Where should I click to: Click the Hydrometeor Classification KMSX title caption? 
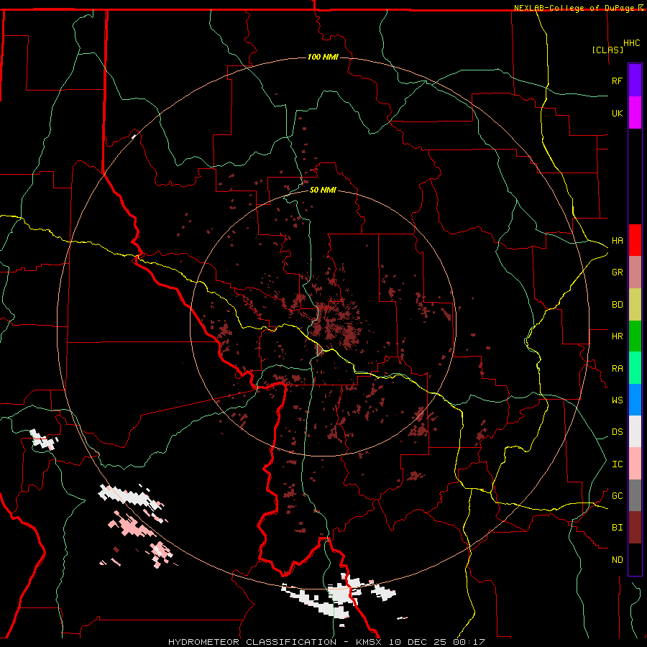326,642
